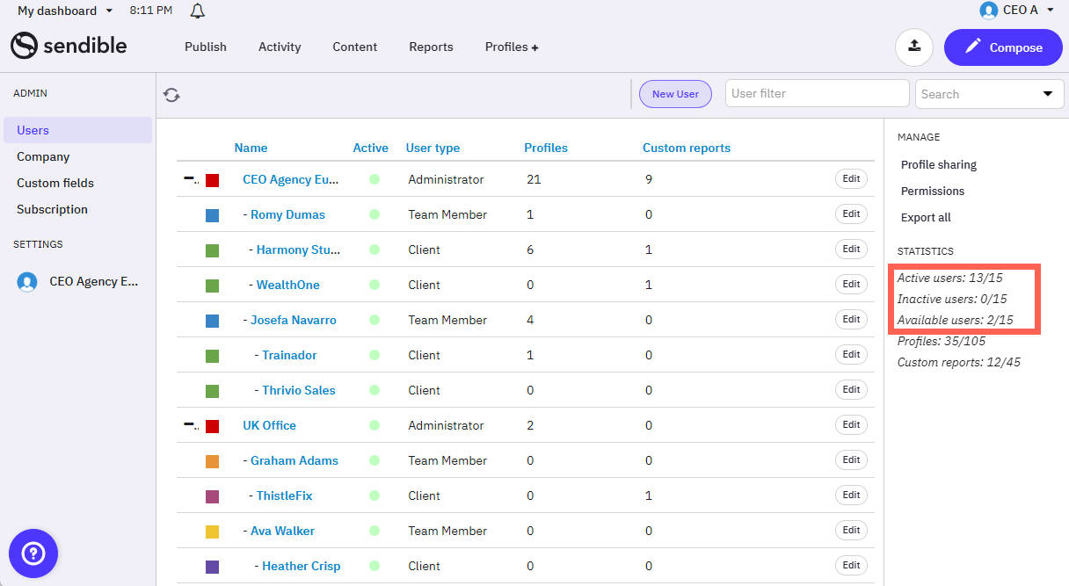This screenshot has width=1069, height=586.
Task: Click the CEO Agency E... settings profile
Action: (77, 282)
